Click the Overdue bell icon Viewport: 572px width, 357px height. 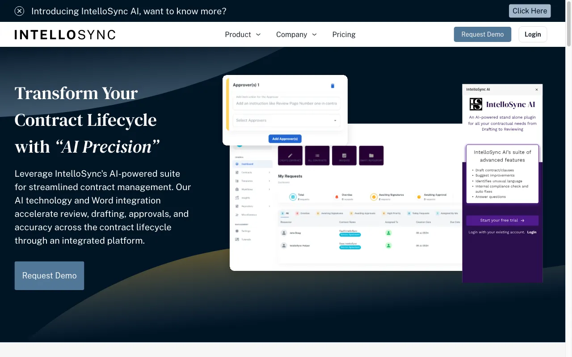(x=337, y=197)
